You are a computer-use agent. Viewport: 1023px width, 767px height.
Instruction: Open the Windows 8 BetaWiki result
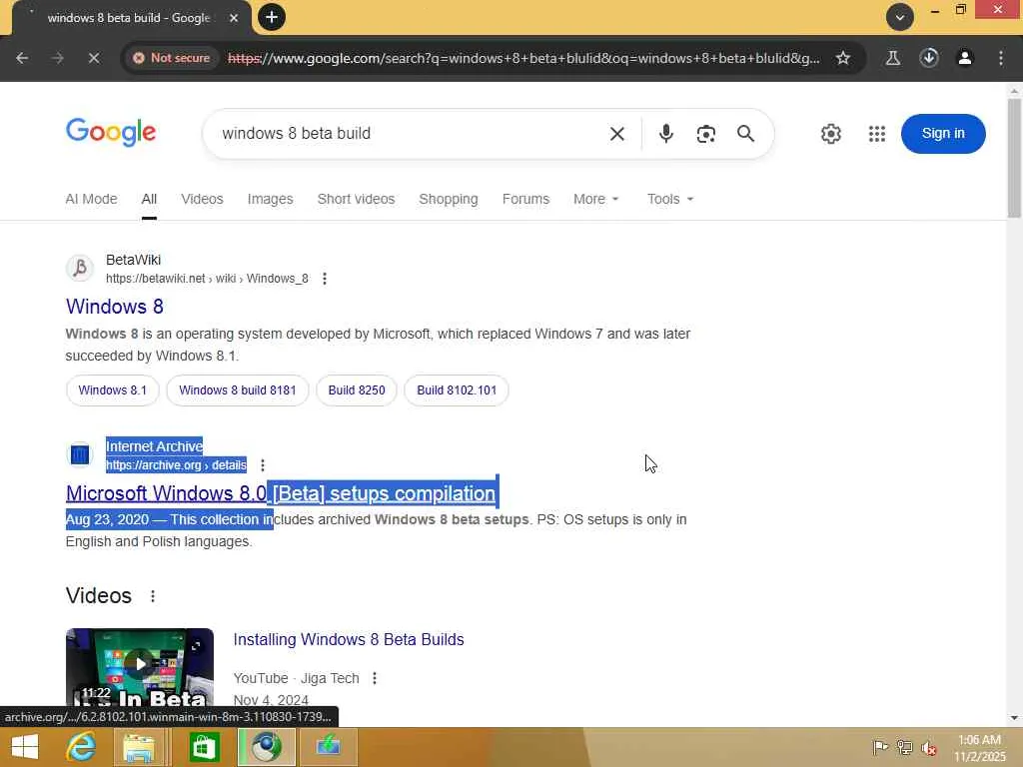115,307
